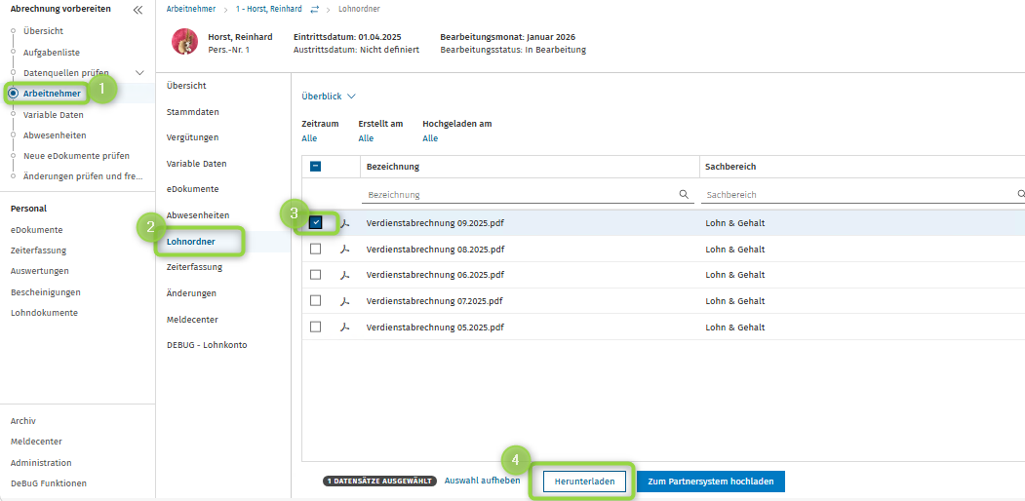Open Lohndokumente in sidebar
The image size is (1025, 501).
point(44,313)
